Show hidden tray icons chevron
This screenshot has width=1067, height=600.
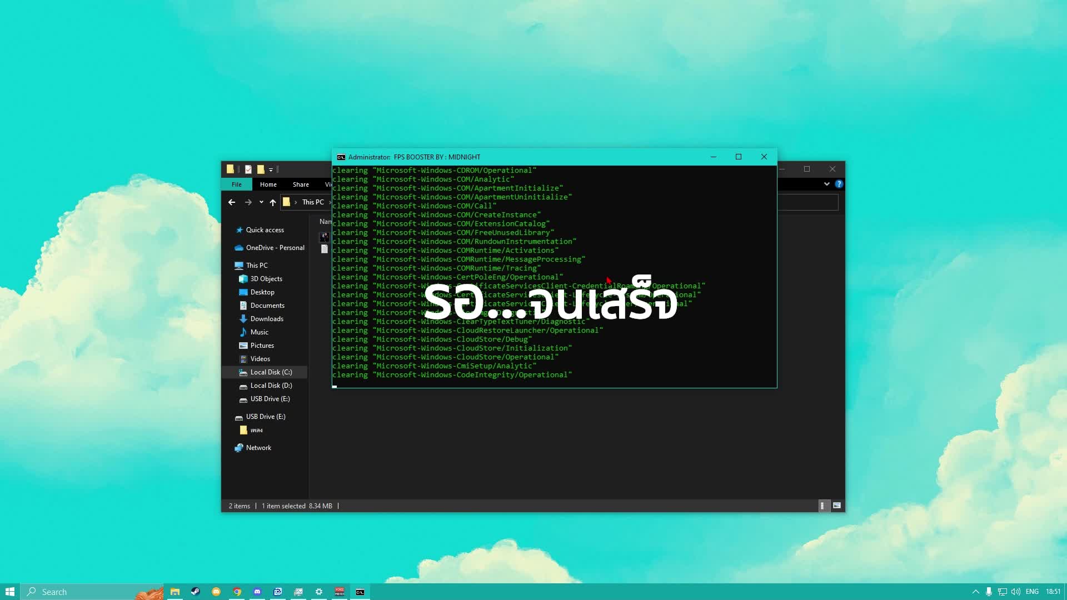[x=975, y=592]
